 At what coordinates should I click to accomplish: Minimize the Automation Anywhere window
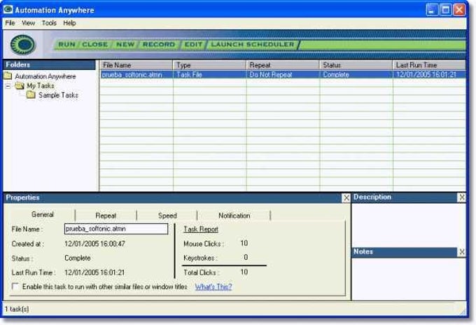click(431, 10)
